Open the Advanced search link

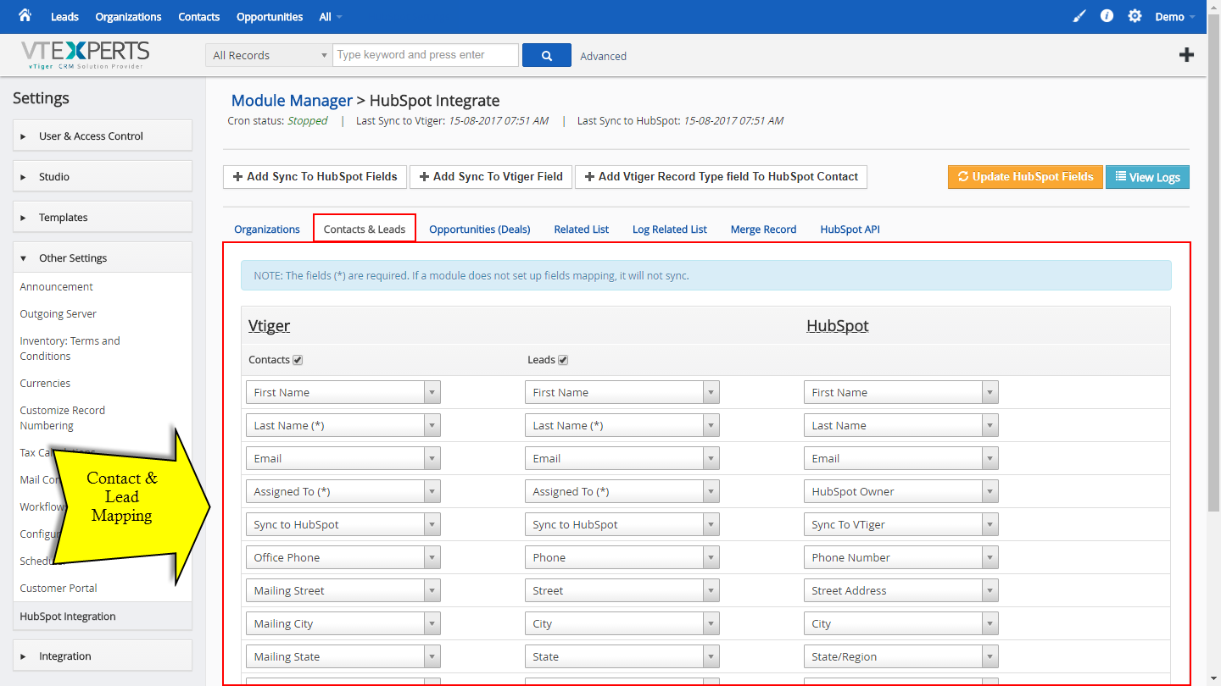coord(604,56)
